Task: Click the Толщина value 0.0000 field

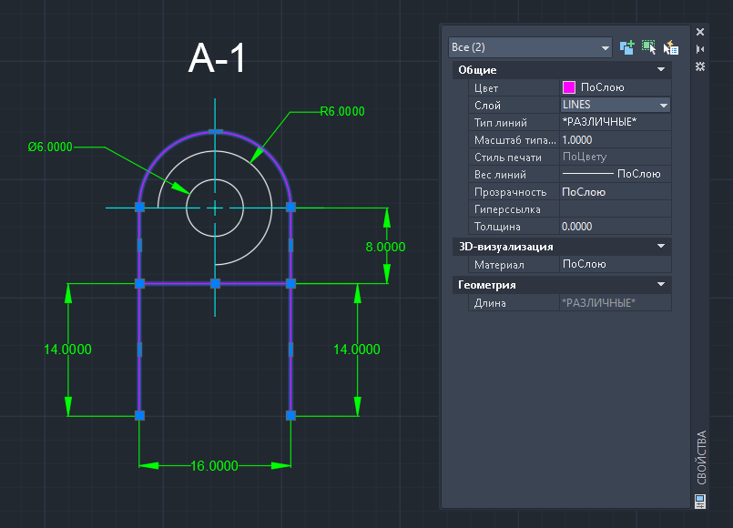Action: point(616,226)
